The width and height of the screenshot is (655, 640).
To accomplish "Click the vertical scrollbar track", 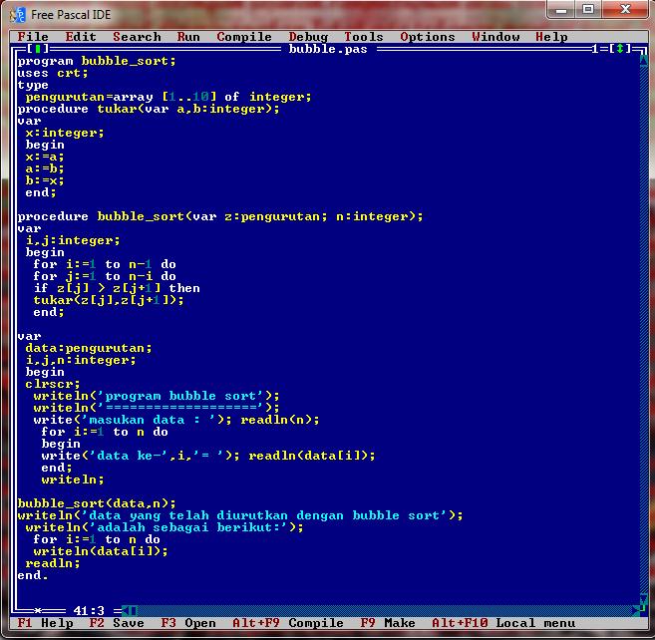I will [644, 330].
